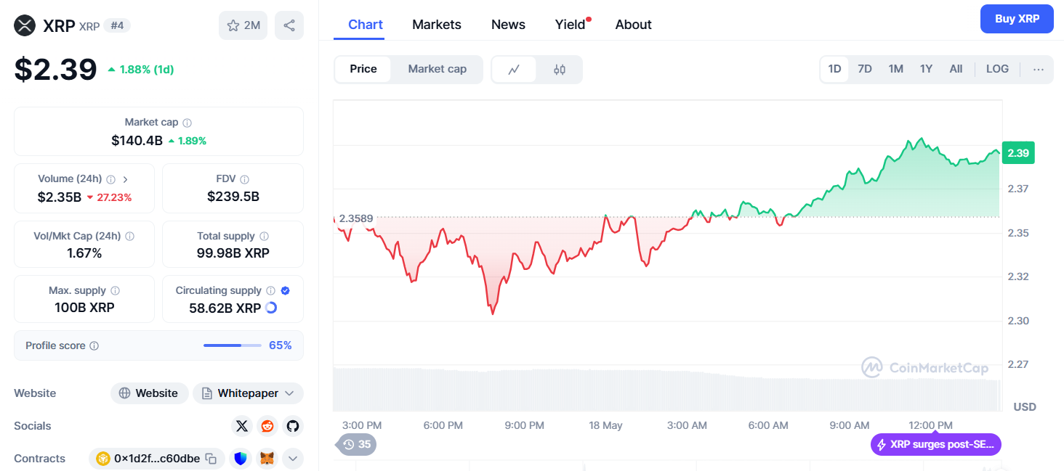Screen dimensions: 1064x471
Task: Switch to candlestick chart view icon
Action: 559,70
